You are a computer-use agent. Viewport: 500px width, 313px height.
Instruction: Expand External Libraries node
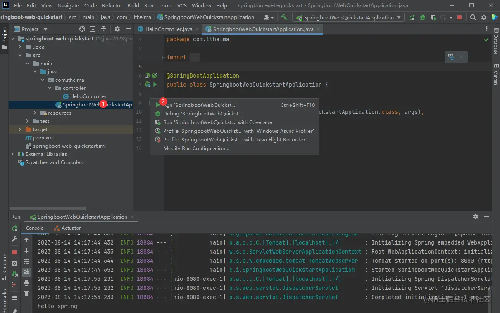click(13, 154)
